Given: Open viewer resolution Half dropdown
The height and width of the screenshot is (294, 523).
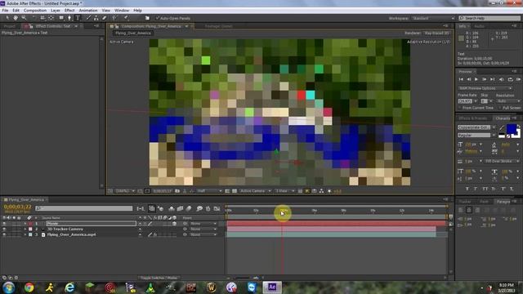Looking at the screenshot, I should 209,191.
